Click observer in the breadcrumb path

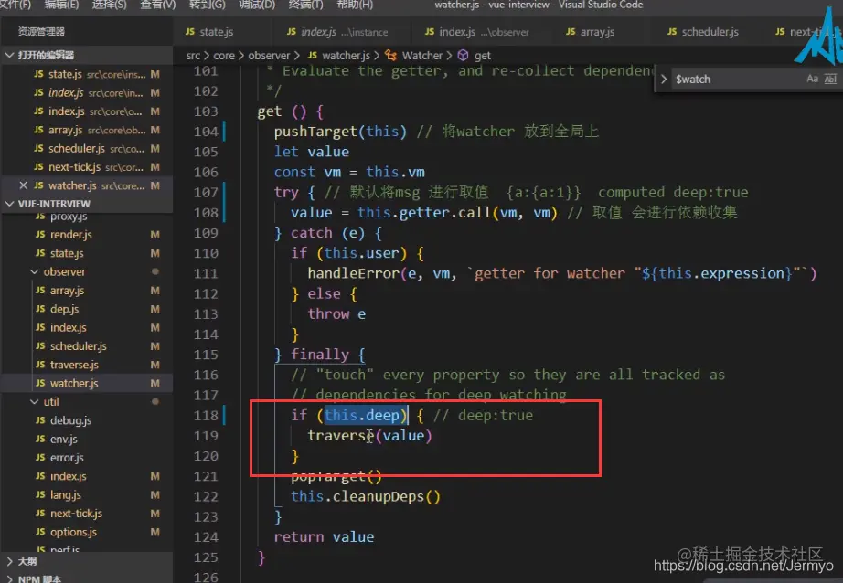tap(269, 56)
